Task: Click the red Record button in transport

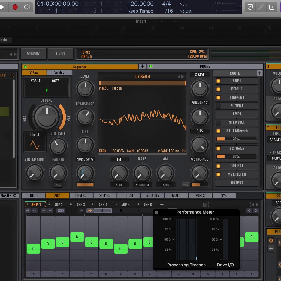Action: [x=15, y=7]
